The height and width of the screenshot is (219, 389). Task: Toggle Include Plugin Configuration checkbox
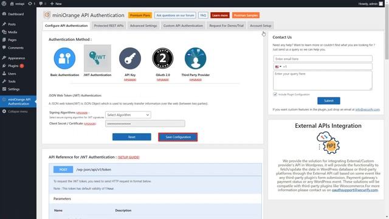tap(275, 94)
